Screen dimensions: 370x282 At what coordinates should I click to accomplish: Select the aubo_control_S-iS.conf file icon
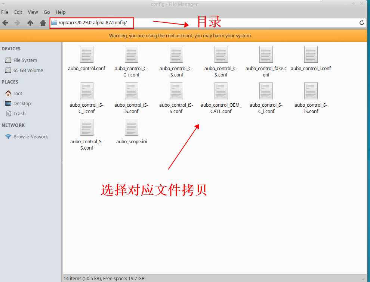311,91
